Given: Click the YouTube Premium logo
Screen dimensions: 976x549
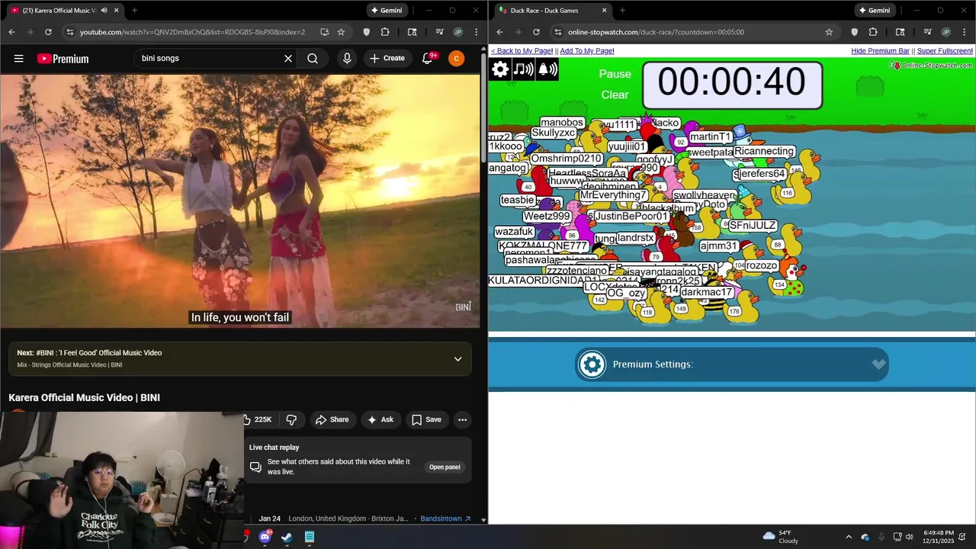Looking at the screenshot, I should [x=63, y=59].
